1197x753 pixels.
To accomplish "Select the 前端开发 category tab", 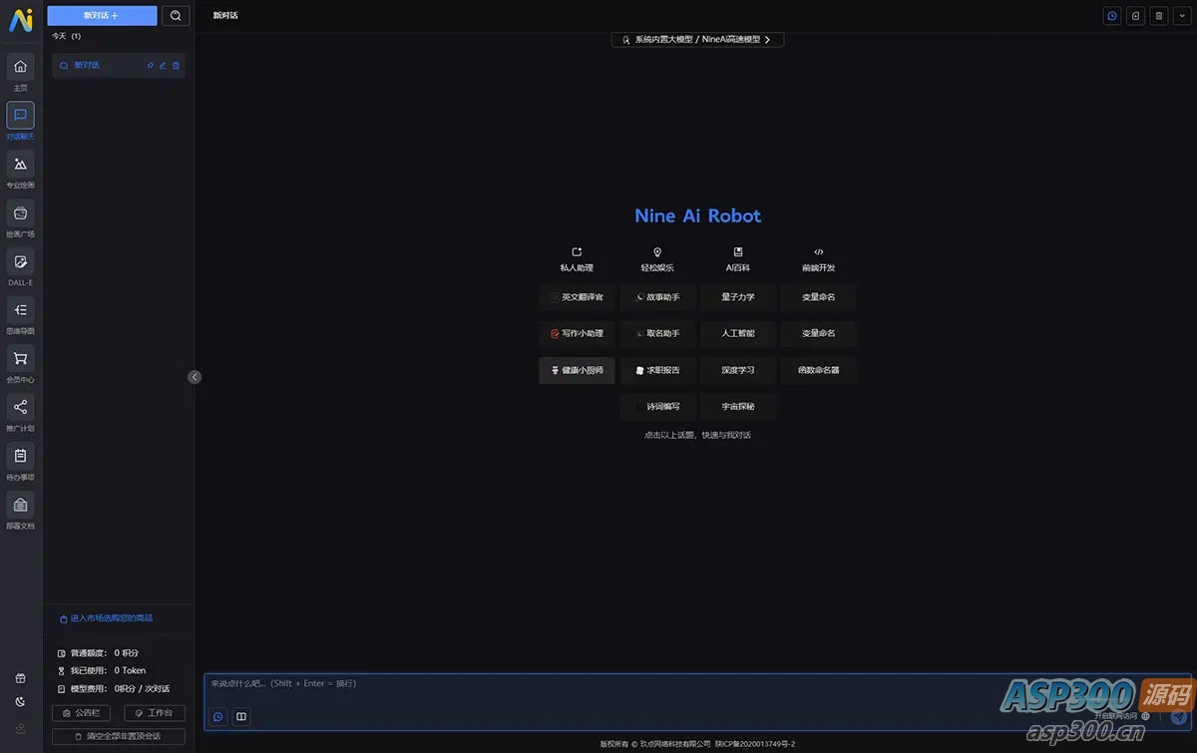I will 819,259.
